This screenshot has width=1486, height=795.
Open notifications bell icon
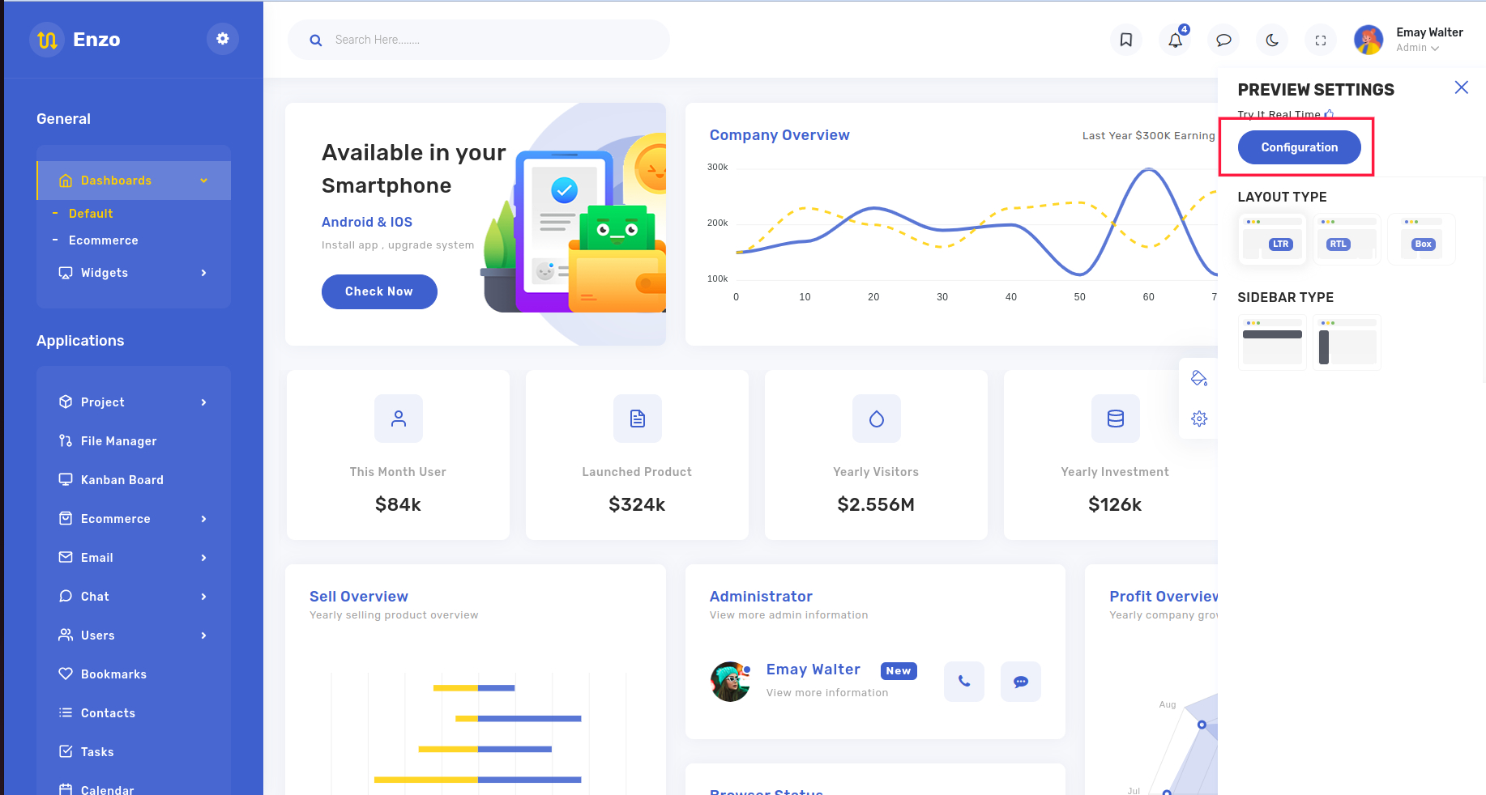click(x=1175, y=40)
